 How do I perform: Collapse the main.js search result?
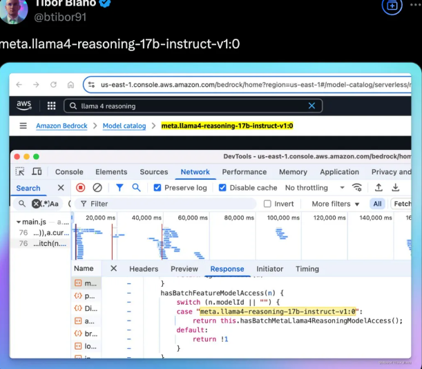point(18,223)
